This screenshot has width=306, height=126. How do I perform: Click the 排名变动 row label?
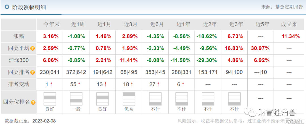coord(18,84)
